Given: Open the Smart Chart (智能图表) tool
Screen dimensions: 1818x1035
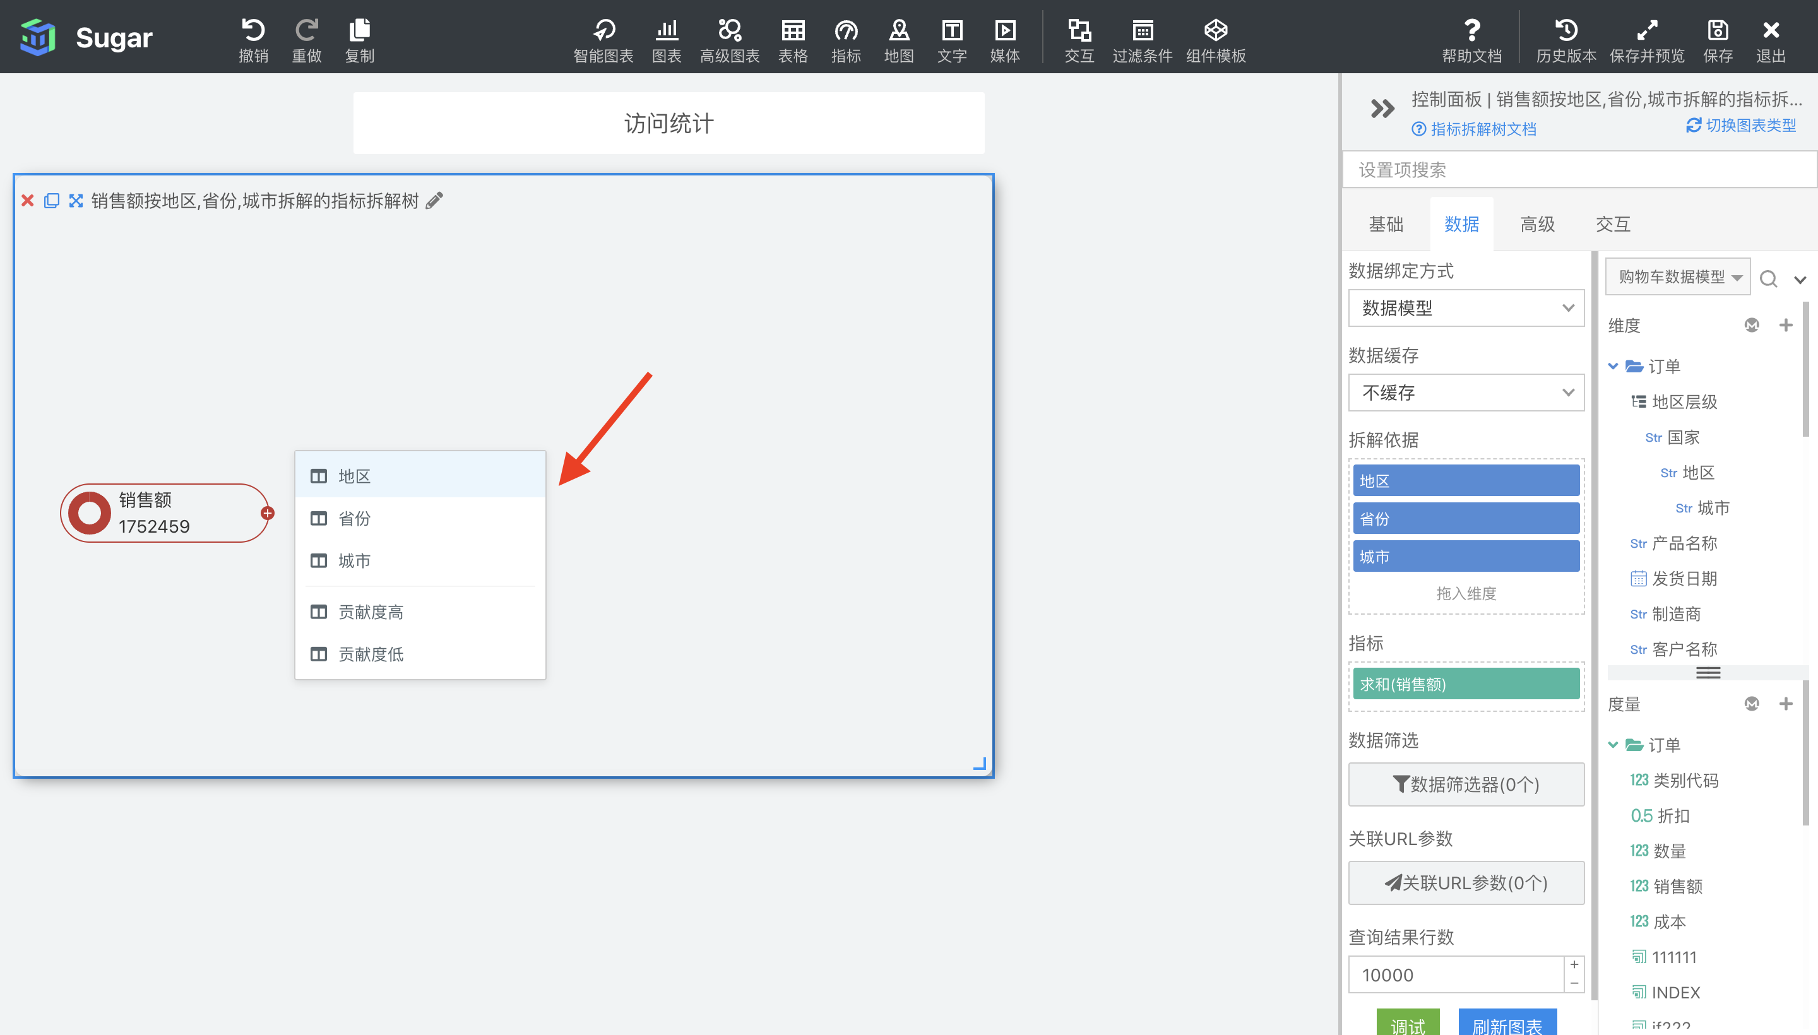Looking at the screenshot, I should coord(603,40).
